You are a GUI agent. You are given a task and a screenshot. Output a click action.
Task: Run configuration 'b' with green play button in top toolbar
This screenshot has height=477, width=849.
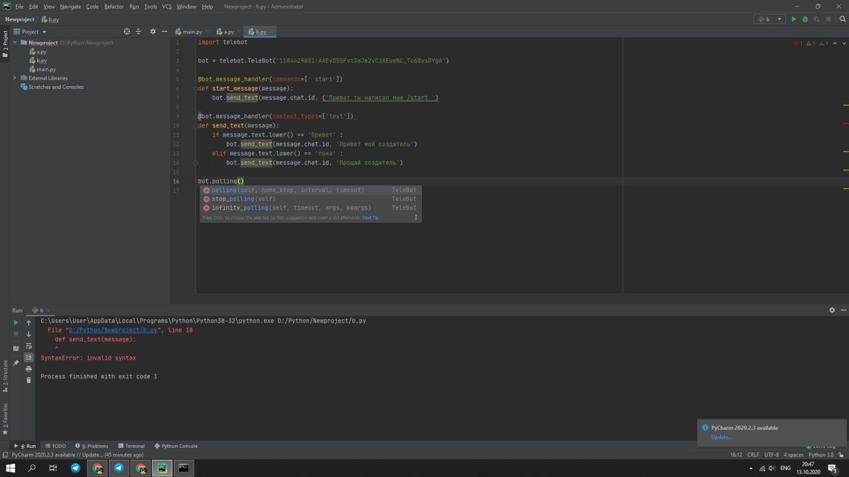[x=793, y=19]
